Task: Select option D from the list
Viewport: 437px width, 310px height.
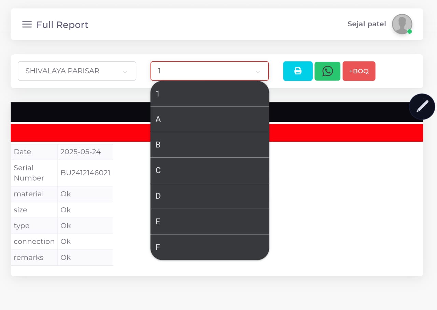Action: (209, 196)
